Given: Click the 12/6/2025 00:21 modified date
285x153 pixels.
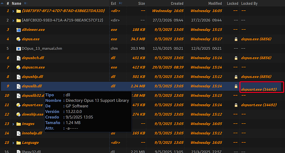Looking at the screenshot, I should (206, 49).
